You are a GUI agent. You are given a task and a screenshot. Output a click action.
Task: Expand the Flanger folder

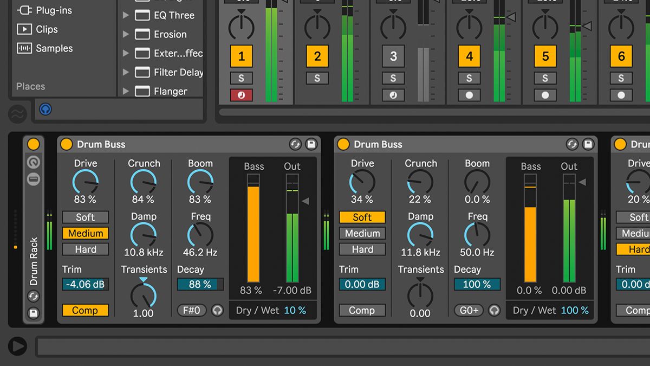(x=125, y=91)
